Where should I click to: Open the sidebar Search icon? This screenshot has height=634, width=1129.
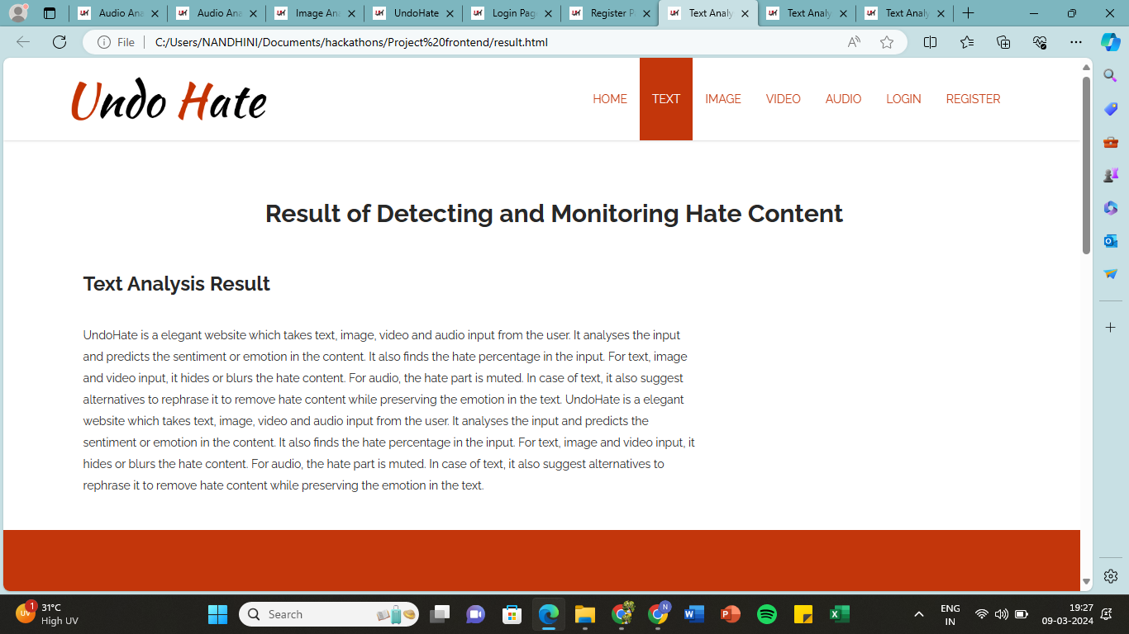pos(1111,76)
